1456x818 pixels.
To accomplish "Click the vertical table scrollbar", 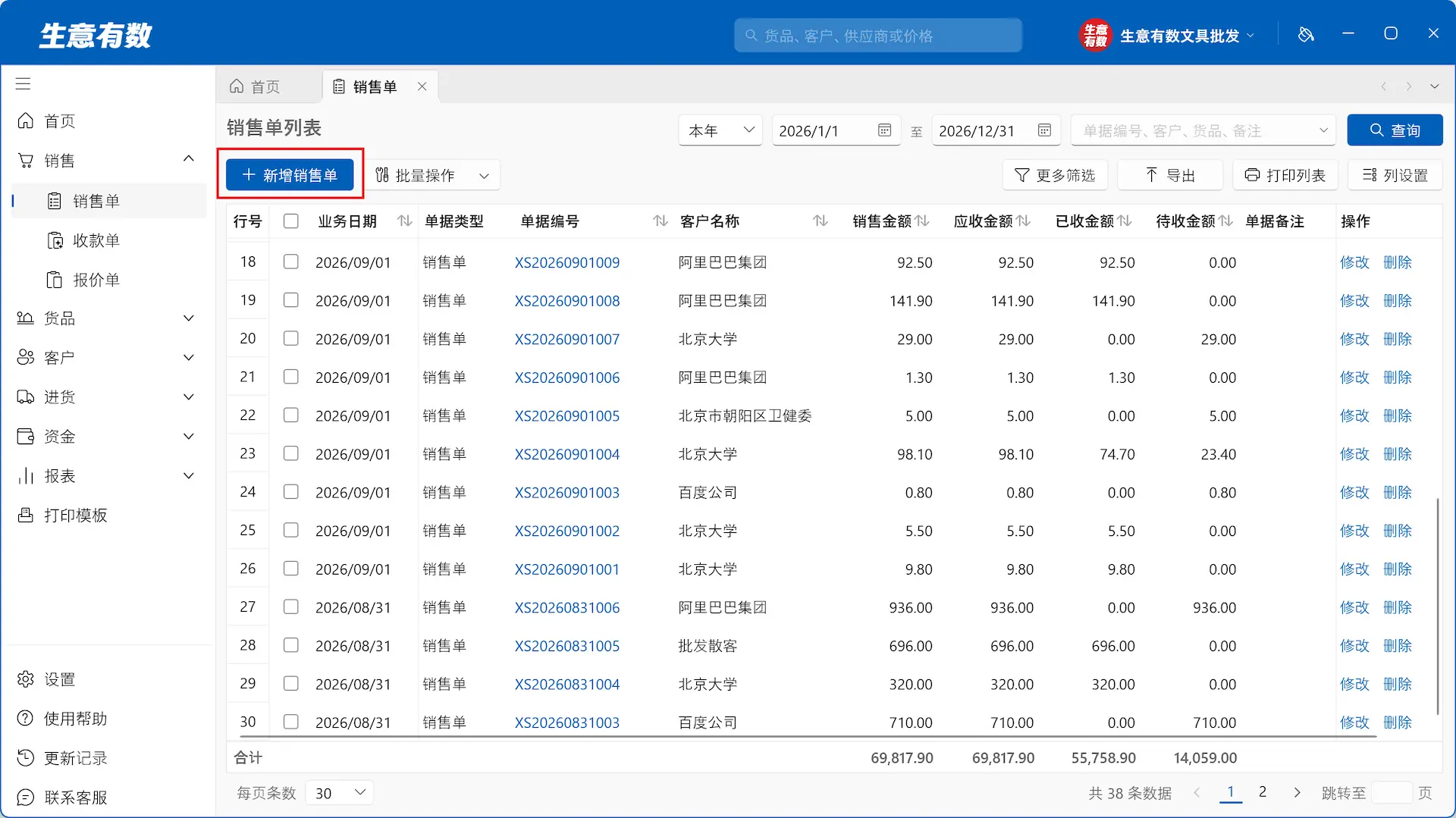I will click(x=1437, y=606).
